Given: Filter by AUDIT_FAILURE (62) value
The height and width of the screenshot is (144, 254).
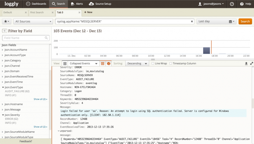Looking at the screenshot, I should 17,91.
